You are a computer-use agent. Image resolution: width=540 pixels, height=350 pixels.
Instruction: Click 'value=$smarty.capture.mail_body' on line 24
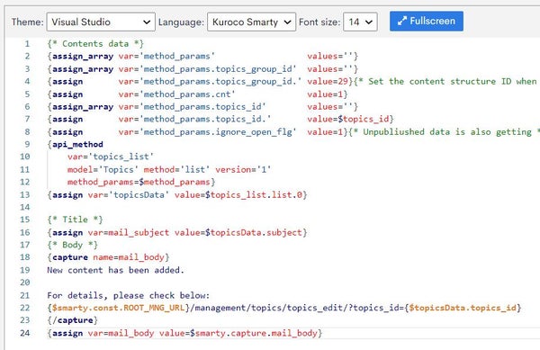238,333
